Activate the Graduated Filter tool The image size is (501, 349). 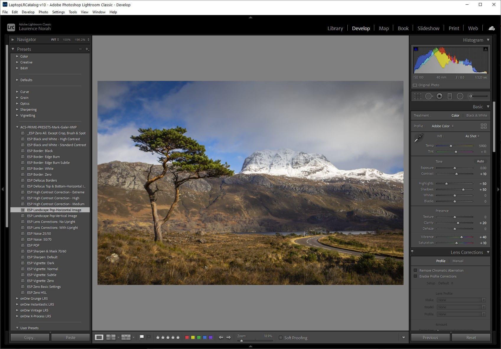click(450, 96)
